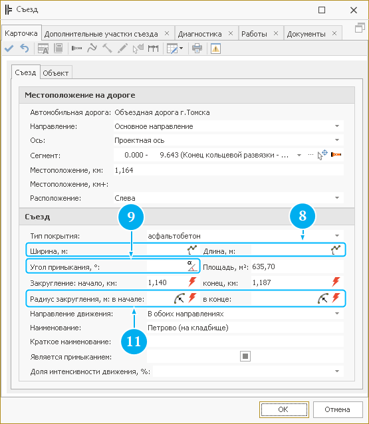369x424 pixels.
Task: Open Доля интенсивности движения dropdown
Action: [337, 371]
